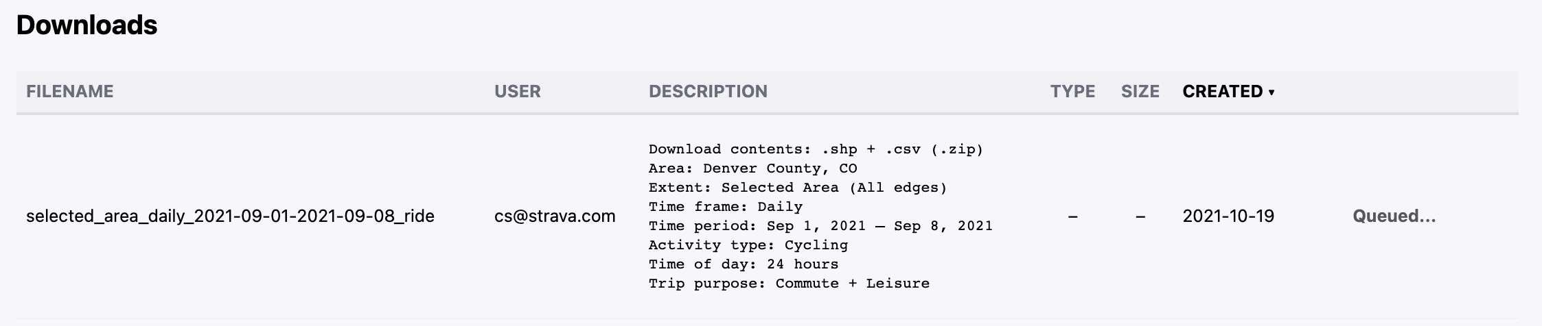This screenshot has height=326, width=1542.
Task: Click the Activity type: Cycling line
Action: pyautogui.click(x=748, y=245)
